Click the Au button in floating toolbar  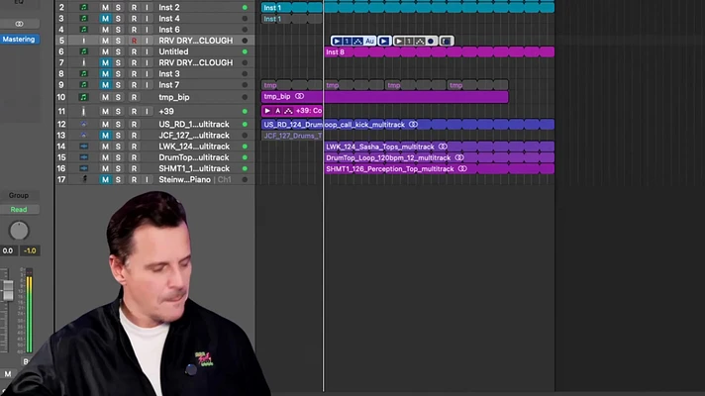[x=369, y=41]
